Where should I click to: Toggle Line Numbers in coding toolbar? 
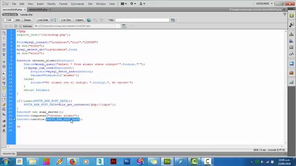4,74
